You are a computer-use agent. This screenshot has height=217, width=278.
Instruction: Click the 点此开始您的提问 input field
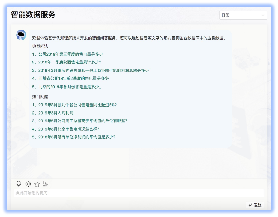(x=139, y=193)
